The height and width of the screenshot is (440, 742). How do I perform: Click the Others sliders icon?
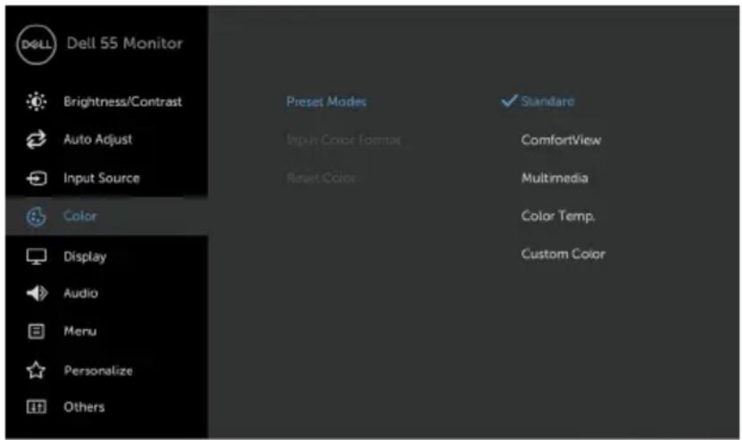[x=37, y=407]
